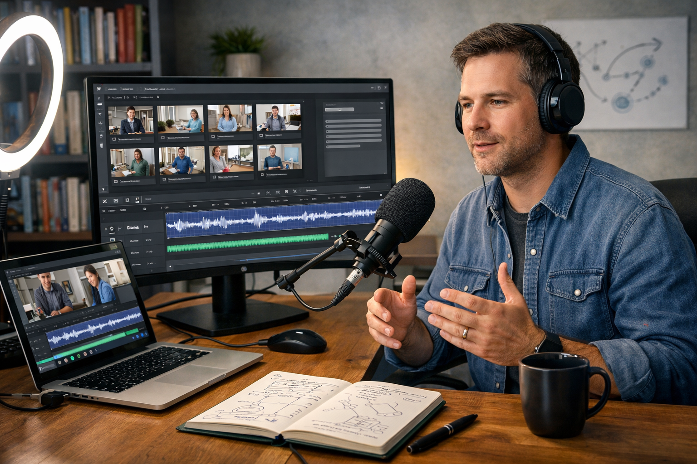The height and width of the screenshot is (464, 697).
Task: Click the app logo icon in the top-left corner
Action: point(99,88)
